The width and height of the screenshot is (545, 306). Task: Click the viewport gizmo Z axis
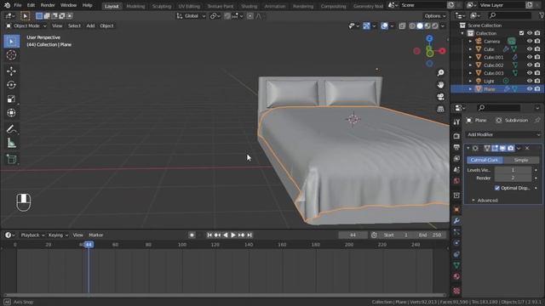[429, 38]
